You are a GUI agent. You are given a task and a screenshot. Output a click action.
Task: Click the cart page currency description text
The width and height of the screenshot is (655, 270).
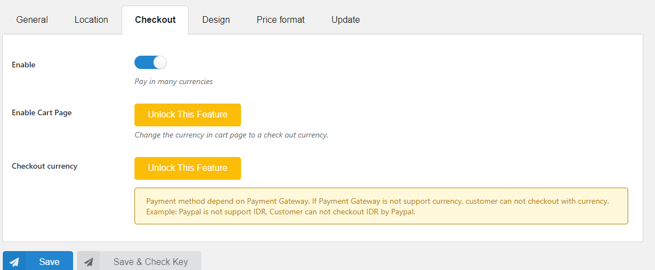tap(231, 135)
